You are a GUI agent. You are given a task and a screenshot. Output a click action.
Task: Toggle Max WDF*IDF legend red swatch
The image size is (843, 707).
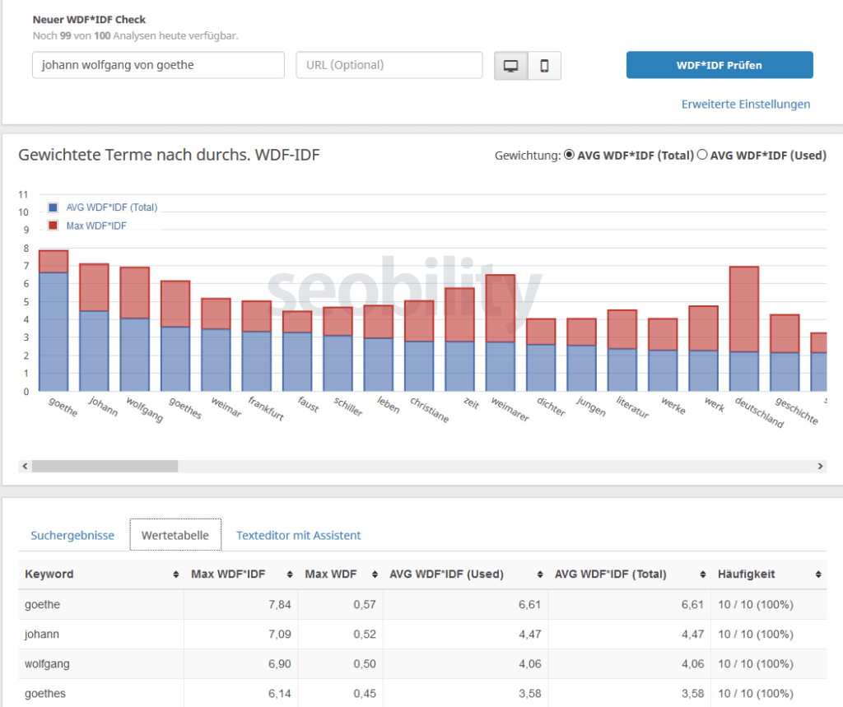(x=53, y=226)
